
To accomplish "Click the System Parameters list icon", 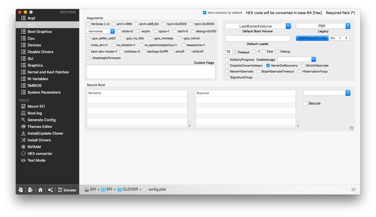I will tap(23, 92).
